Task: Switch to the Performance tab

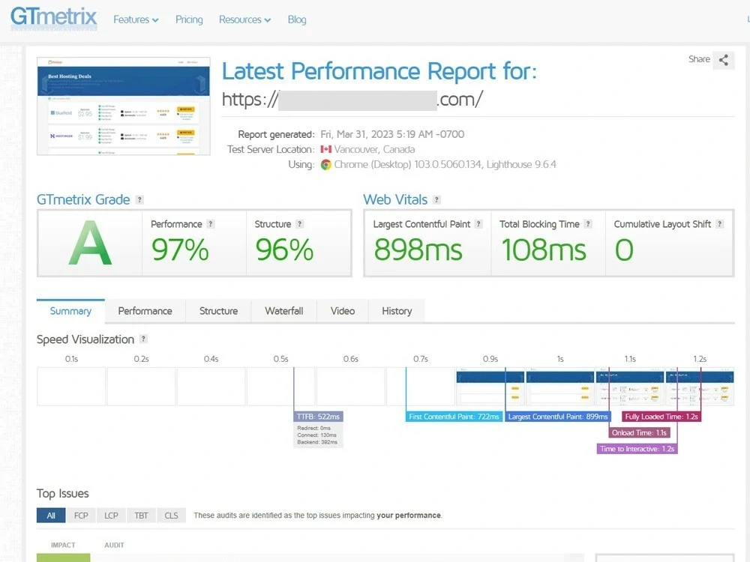Action: [x=145, y=311]
